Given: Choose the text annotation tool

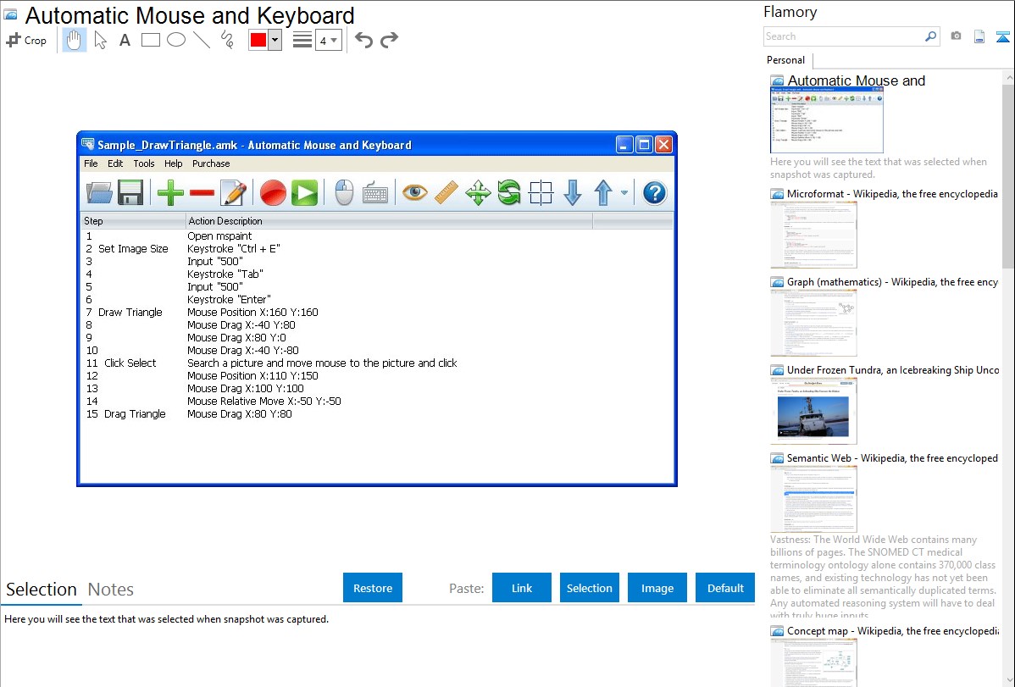Looking at the screenshot, I should click(x=125, y=40).
